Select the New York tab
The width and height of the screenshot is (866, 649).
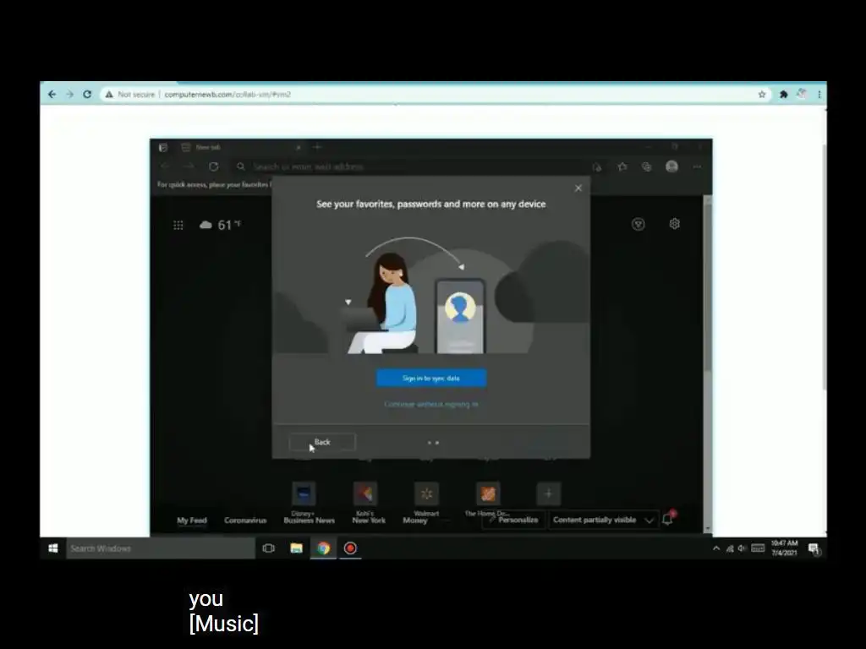click(x=369, y=521)
